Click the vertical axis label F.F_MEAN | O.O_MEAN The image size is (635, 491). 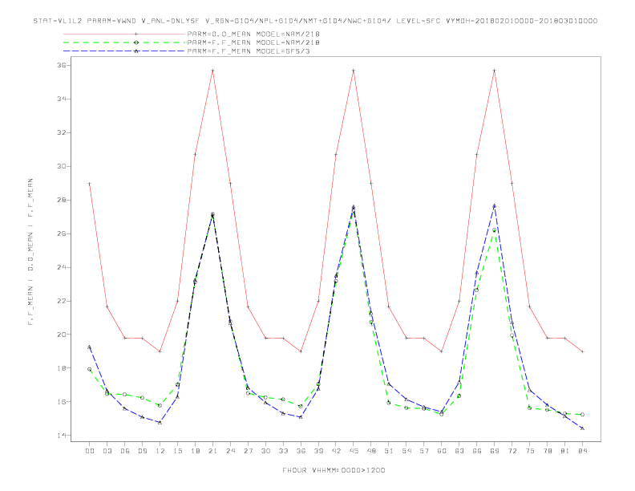coord(30,252)
